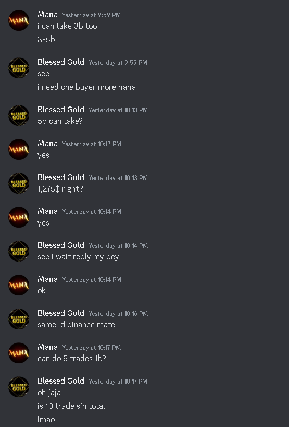Select Blessed Gold avatar by "5b can take?"
This screenshot has height=427, width=289.
pyautogui.click(x=19, y=115)
